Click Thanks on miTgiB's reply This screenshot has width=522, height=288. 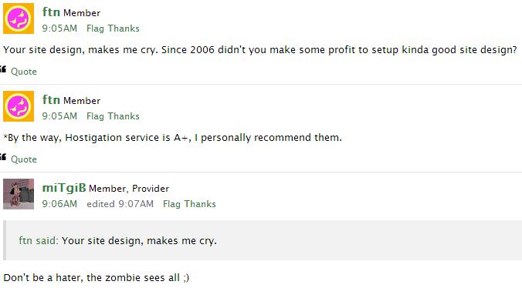click(x=200, y=204)
